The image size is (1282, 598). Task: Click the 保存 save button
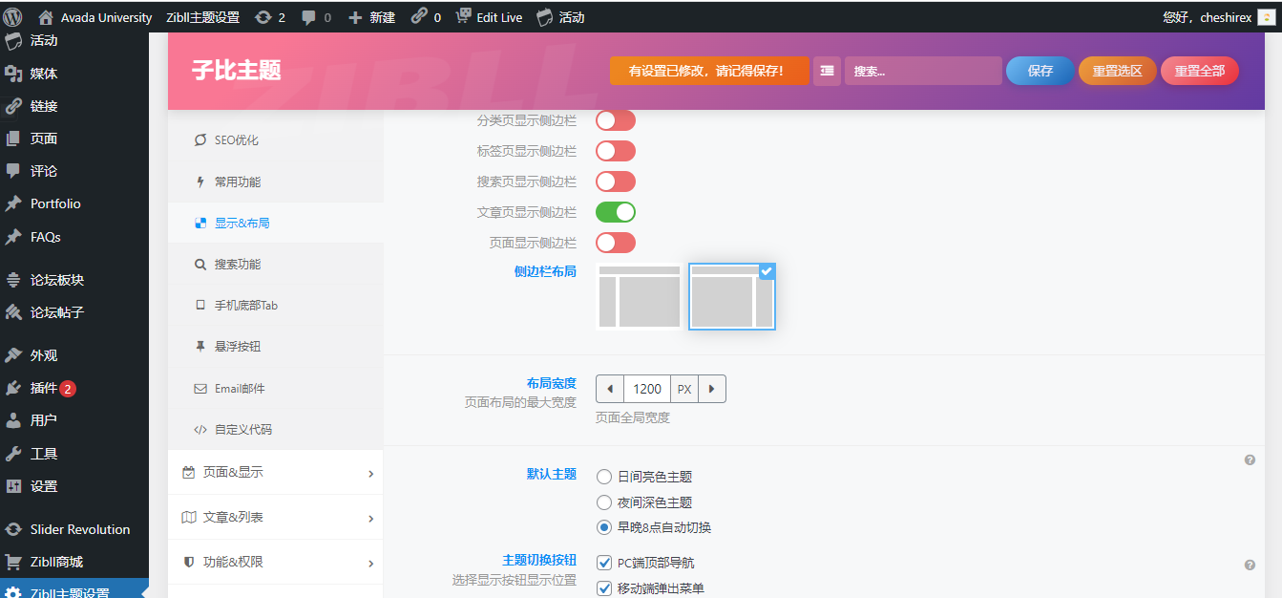click(x=1040, y=71)
